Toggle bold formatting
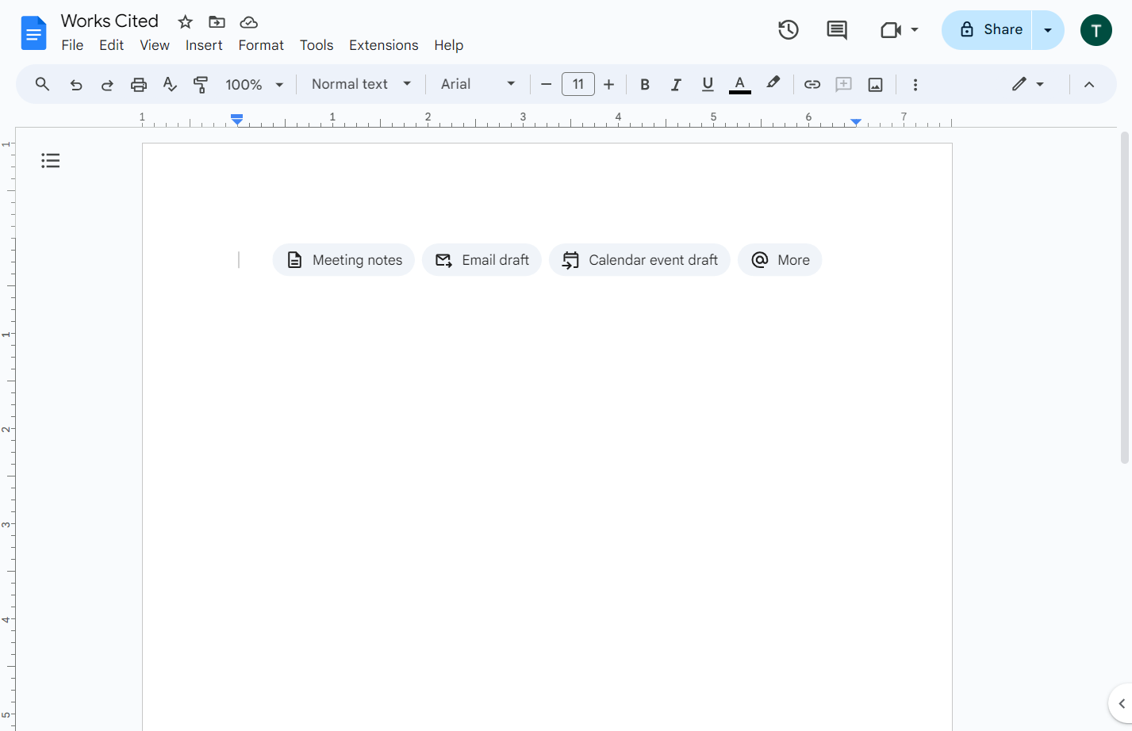Viewport: 1132px width, 731px height. coord(645,85)
